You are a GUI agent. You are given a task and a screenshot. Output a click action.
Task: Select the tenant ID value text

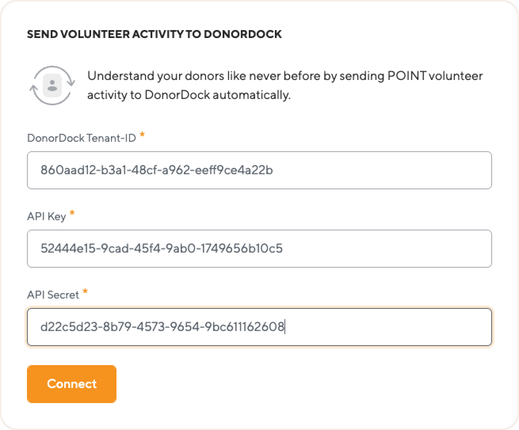(157, 170)
